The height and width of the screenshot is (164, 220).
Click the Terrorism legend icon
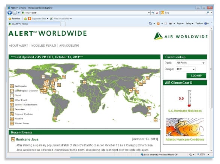pyautogui.click(x=12, y=109)
